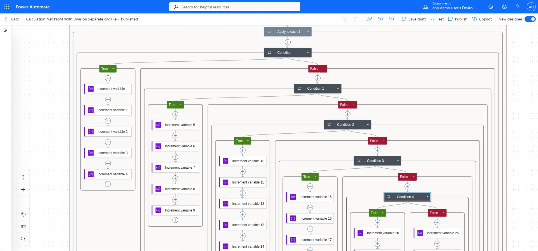This screenshot has height=251, width=538.
Task: Select the Increment variable 8 card
Action: [x=175, y=189]
